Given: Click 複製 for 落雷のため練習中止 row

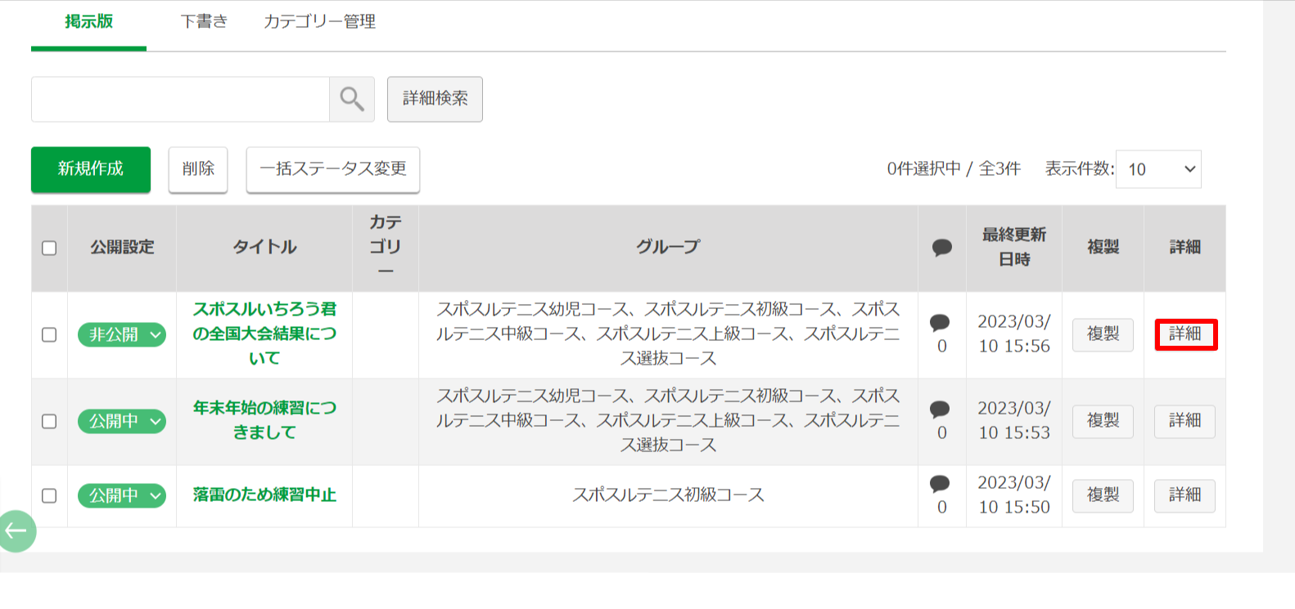Looking at the screenshot, I should tap(1103, 495).
